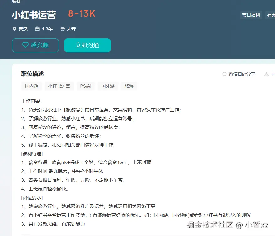Click the line 具有发散思维，有策划能力

pyautogui.click(x=53, y=224)
